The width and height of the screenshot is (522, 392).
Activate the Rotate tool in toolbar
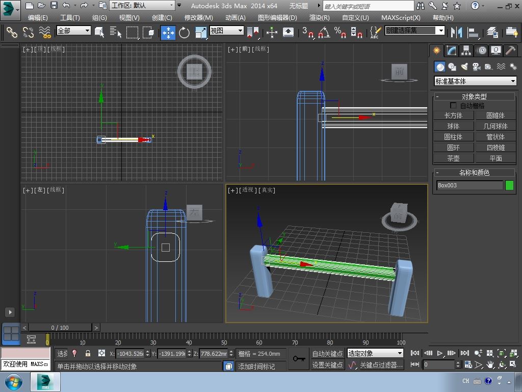pos(184,33)
